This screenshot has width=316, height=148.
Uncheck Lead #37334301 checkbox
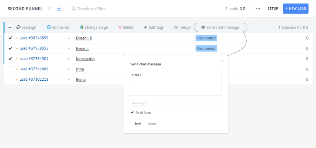pos(10,59)
